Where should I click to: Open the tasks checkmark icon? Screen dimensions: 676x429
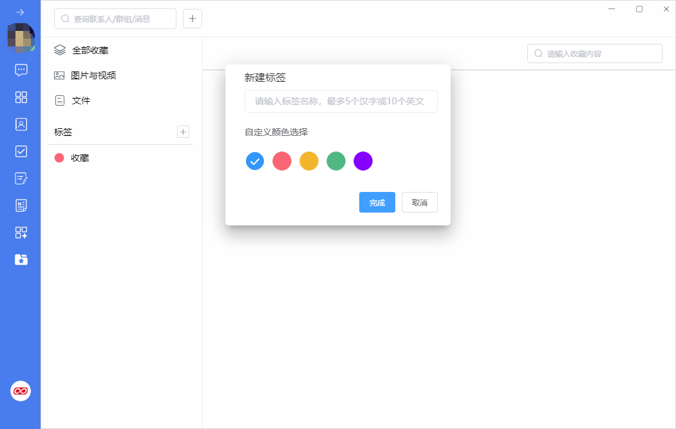click(x=21, y=151)
